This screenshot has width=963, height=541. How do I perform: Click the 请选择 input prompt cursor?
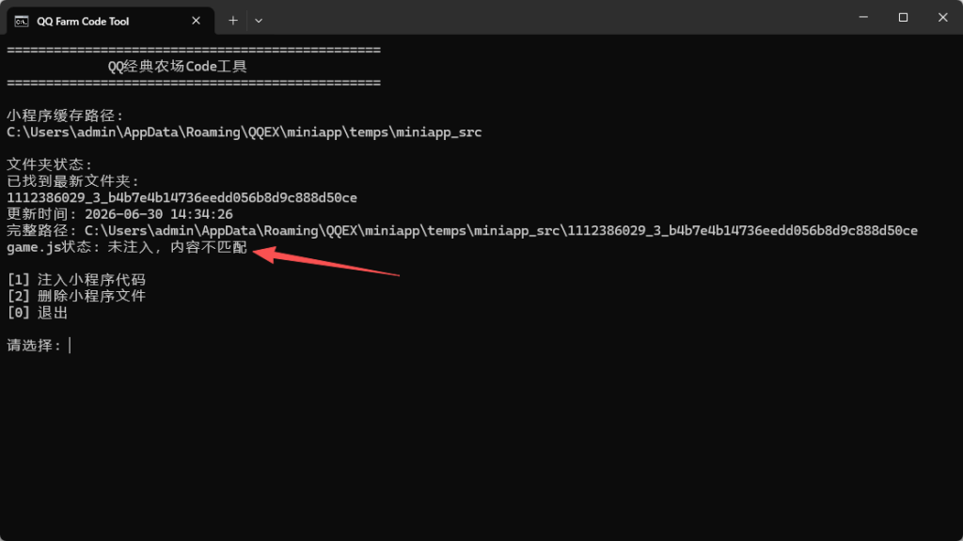pyautogui.click(x=70, y=346)
